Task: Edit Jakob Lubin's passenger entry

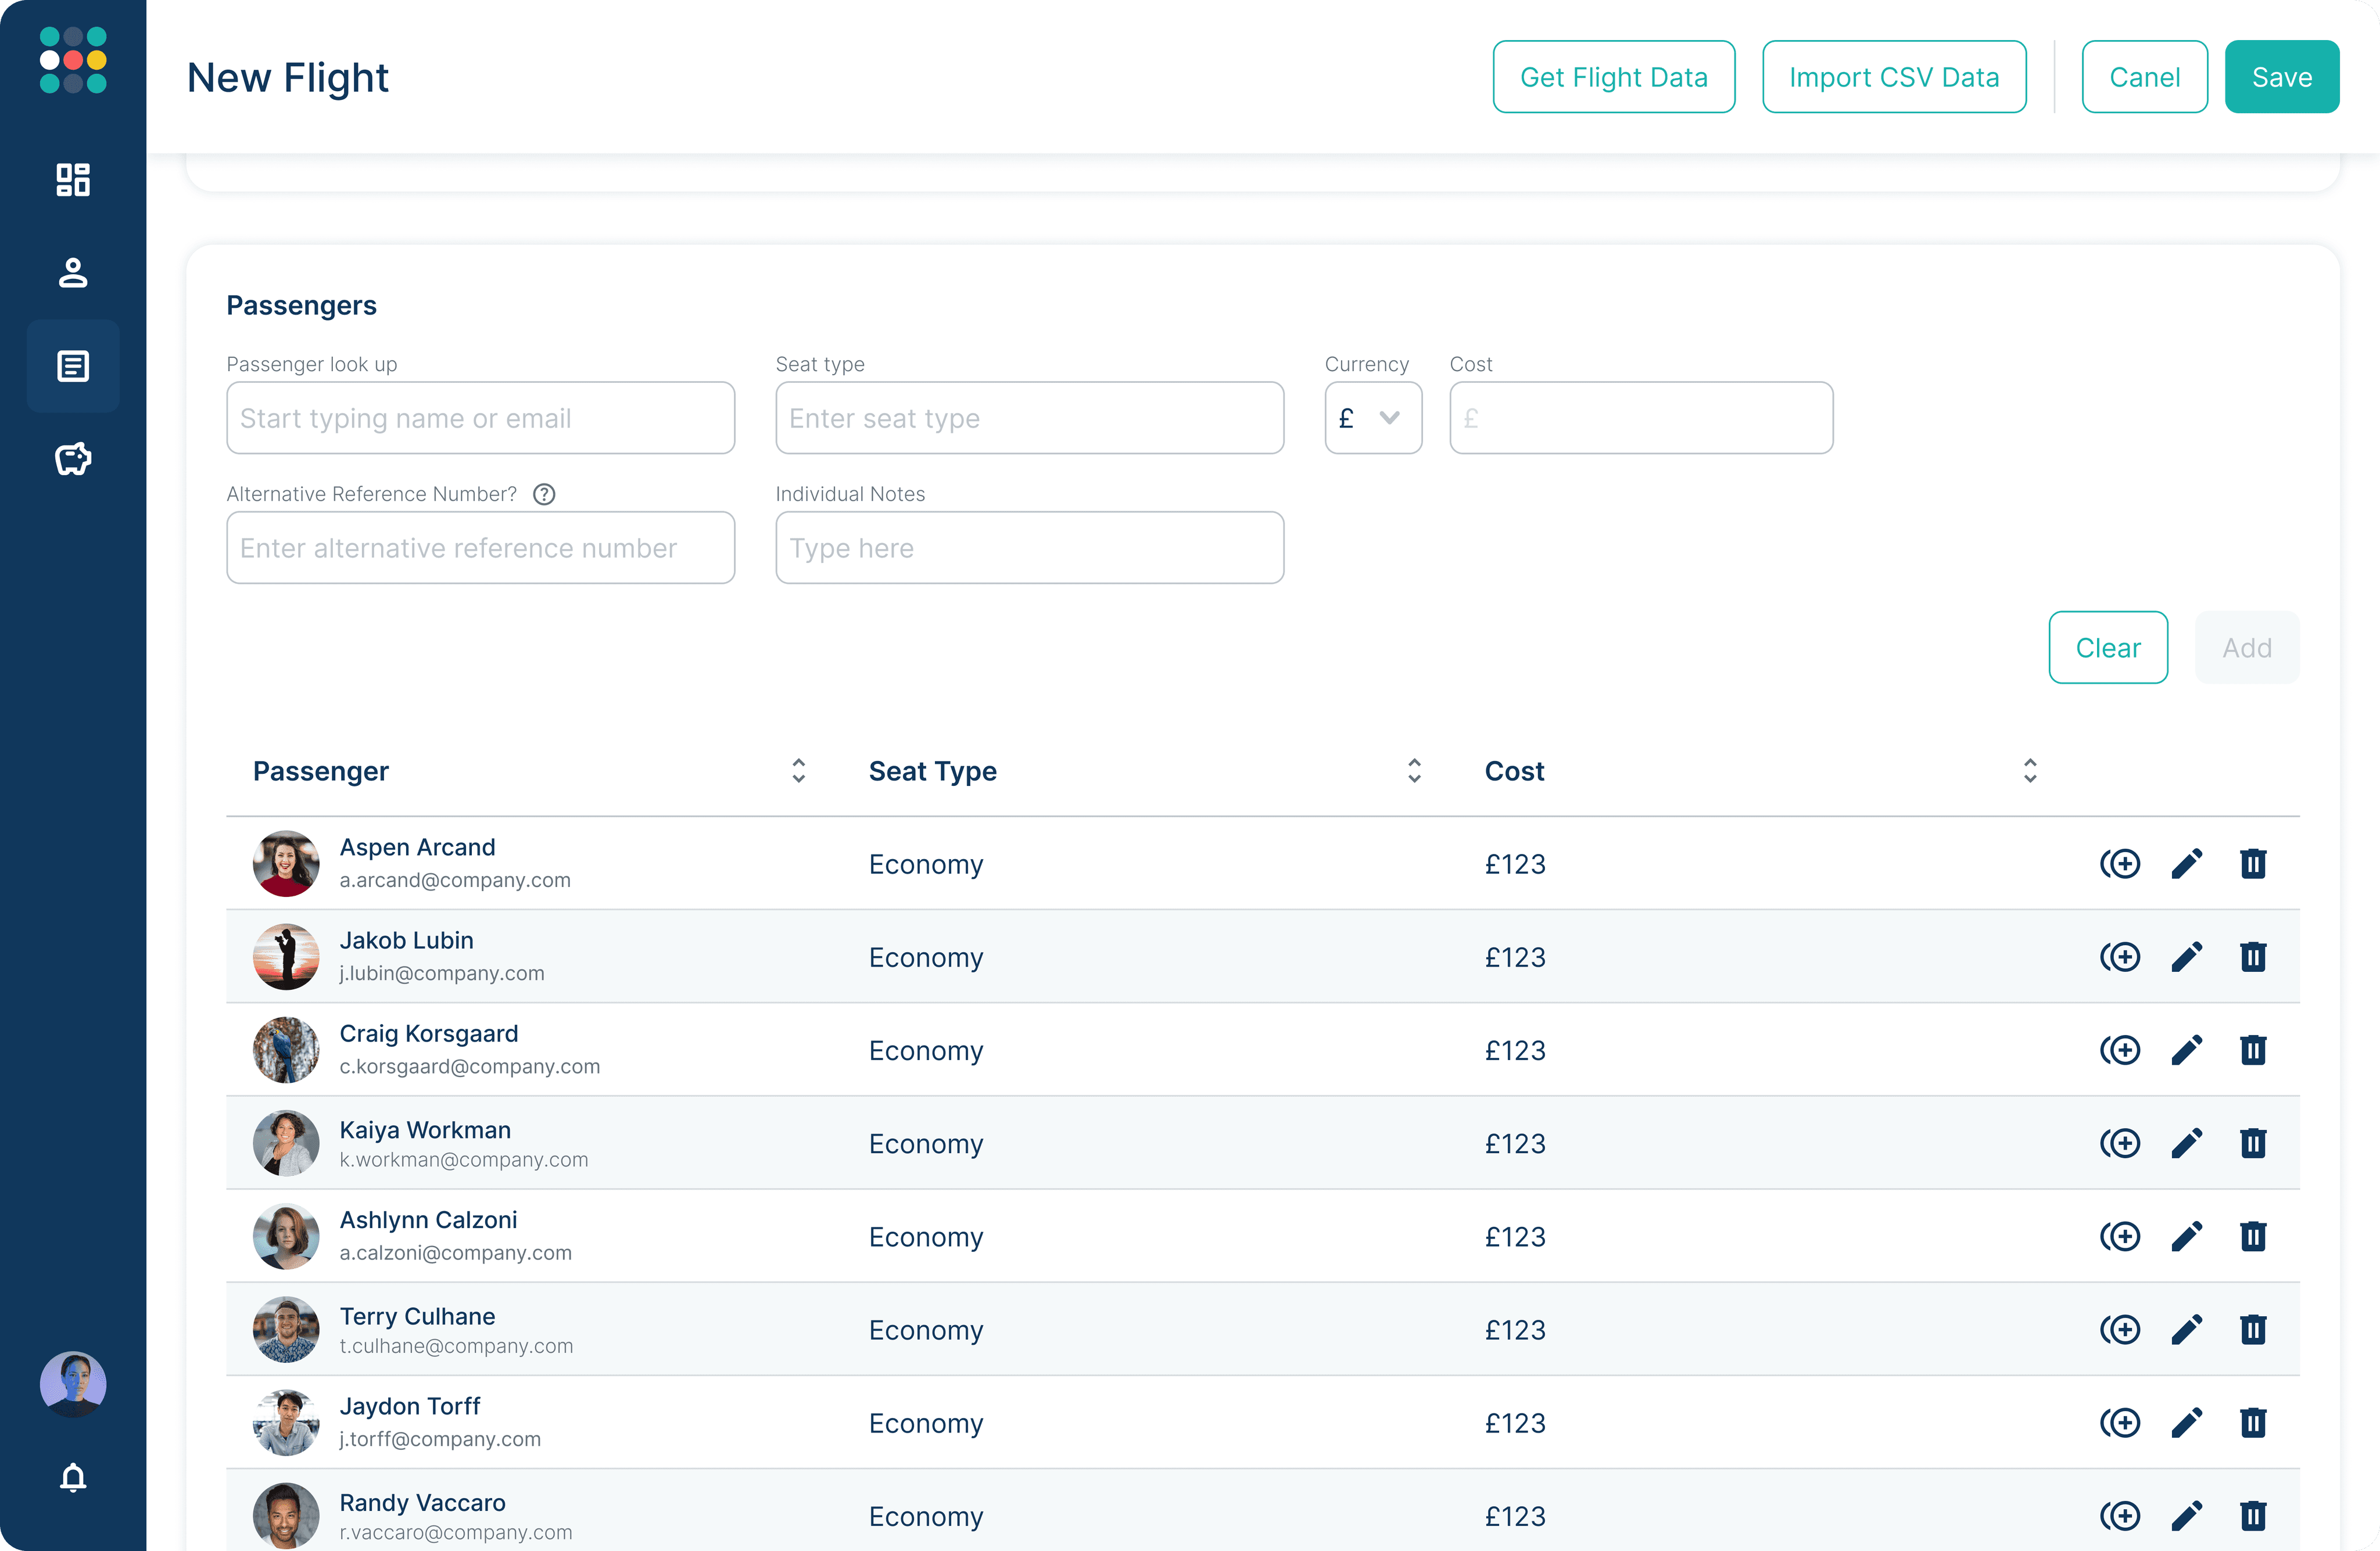Action: (2186, 957)
